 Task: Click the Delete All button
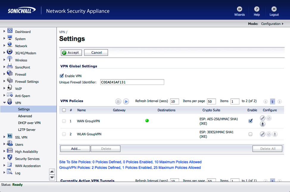pyautogui.click(x=267, y=149)
